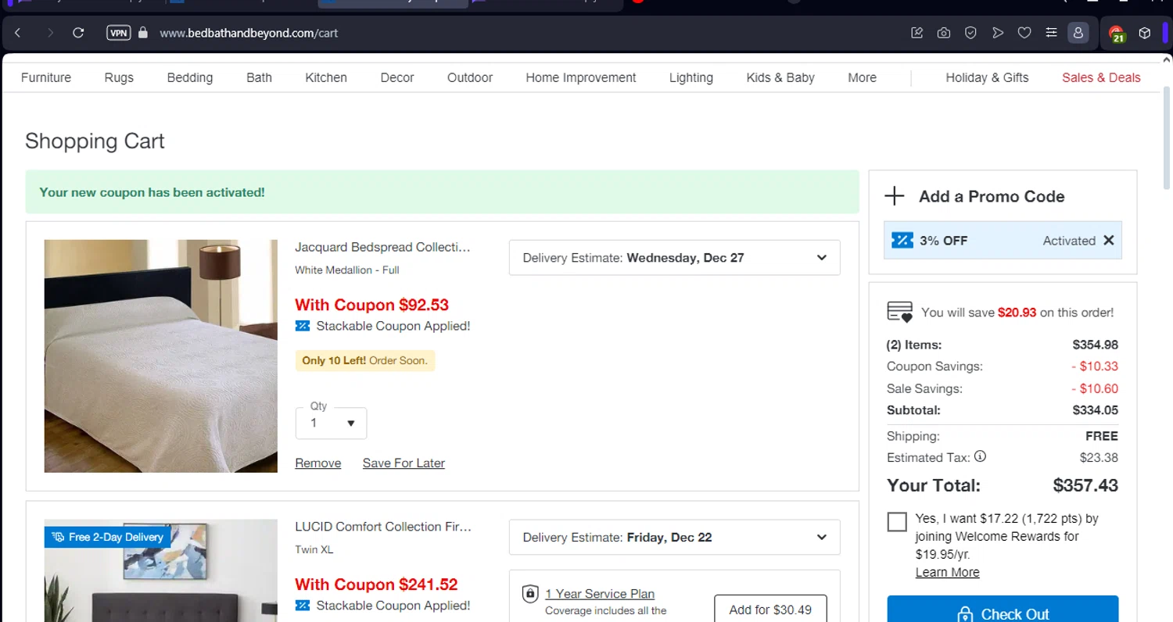Open the Kids & Baby category
The image size is (1173, 622).
[780, 77]
